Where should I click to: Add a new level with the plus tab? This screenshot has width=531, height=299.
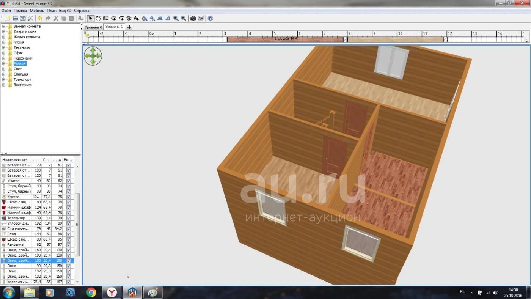(x=129, y=27)
